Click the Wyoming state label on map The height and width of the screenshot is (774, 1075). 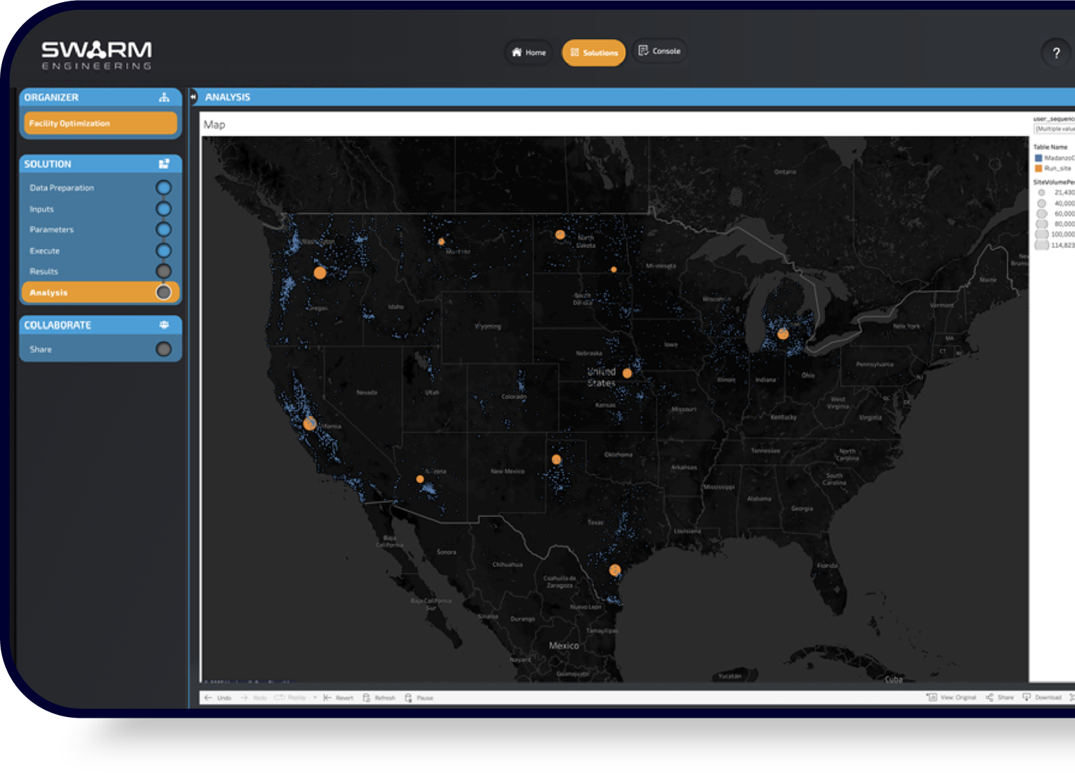(488, 326)
